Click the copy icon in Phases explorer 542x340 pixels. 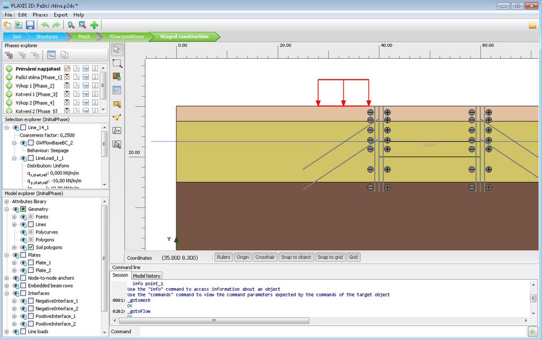coord(64,55)
